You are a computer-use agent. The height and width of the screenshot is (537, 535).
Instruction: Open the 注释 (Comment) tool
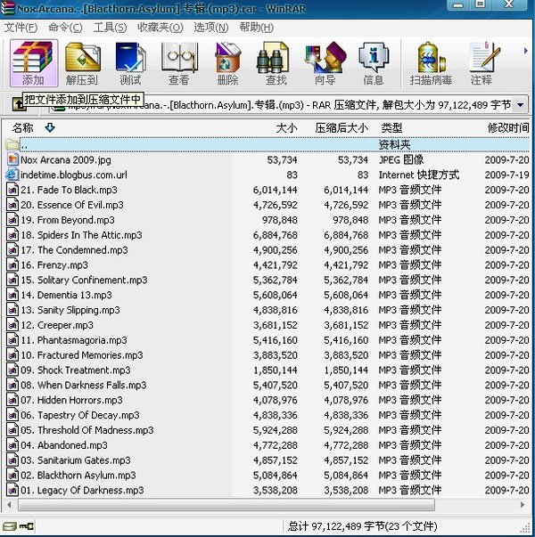pyautogui.click(x=482, y=63)
